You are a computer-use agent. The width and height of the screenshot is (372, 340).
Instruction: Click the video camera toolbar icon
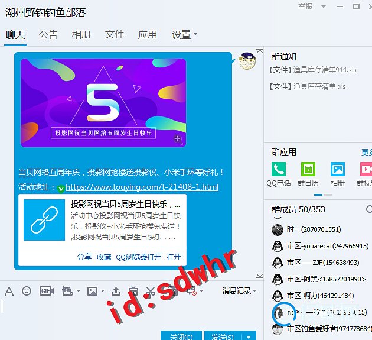click(x=67, y=291)
